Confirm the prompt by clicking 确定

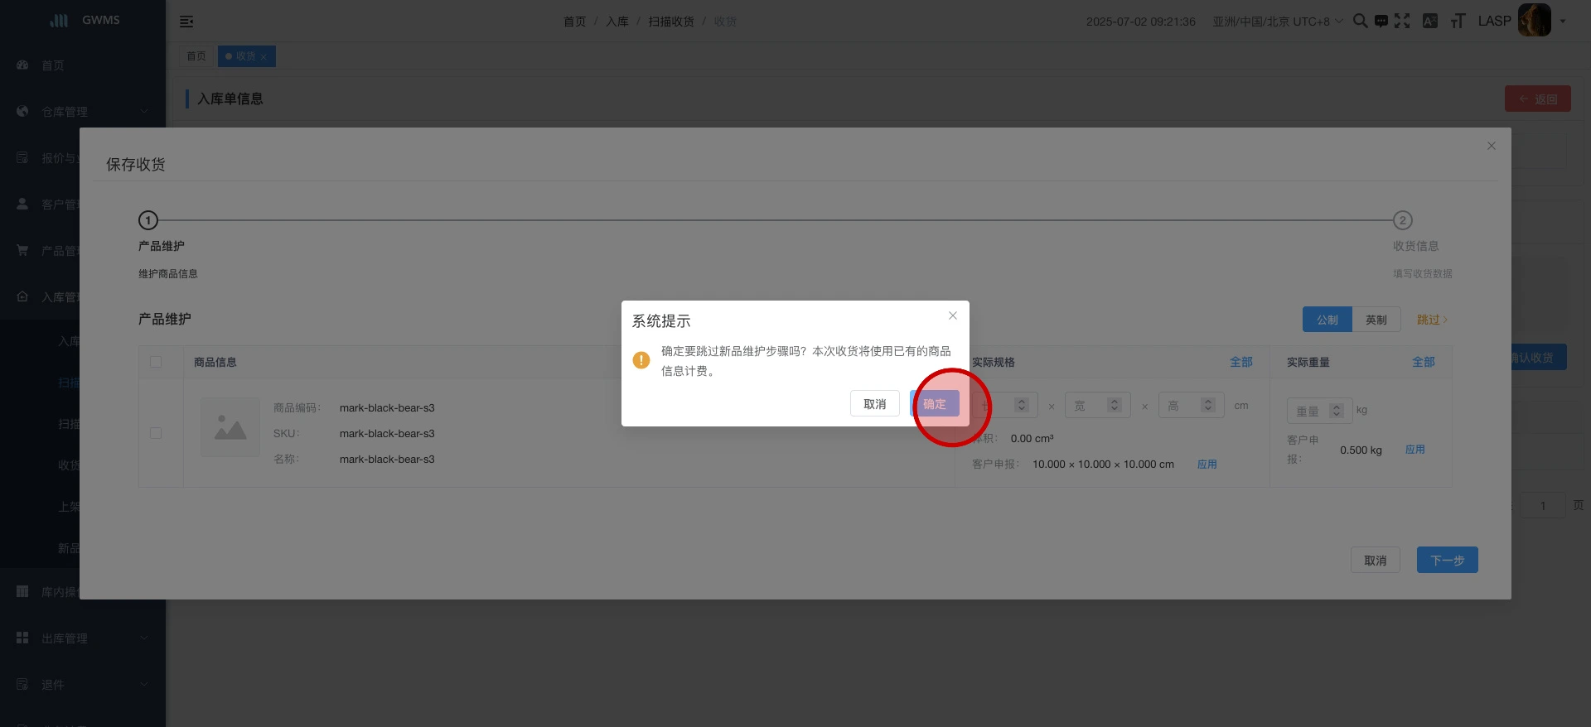click(935, 404)
